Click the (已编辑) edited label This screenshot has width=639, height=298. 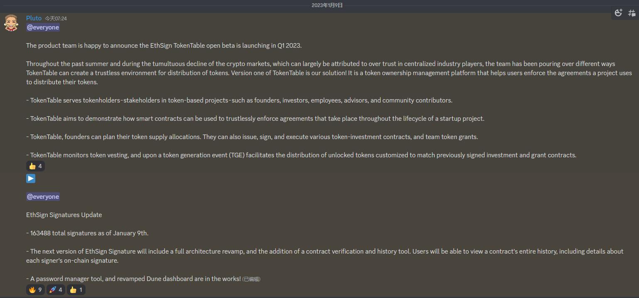click(x=252, y=279)
